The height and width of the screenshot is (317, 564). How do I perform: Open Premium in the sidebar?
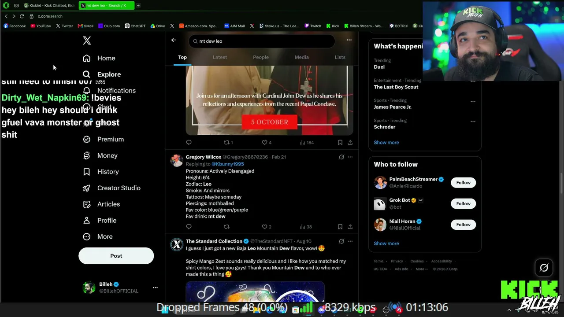(x=104, y=139)
